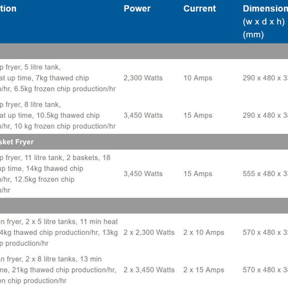Click the Basket Fryer section heading
288x288 pixels.
[x=17, y=142]
